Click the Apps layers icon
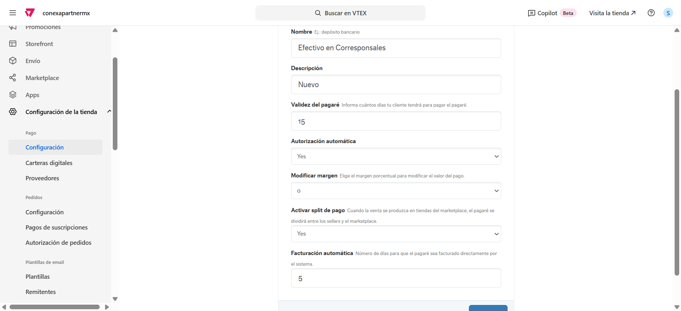Screen dimensions: 681x311 coord(13,95)
